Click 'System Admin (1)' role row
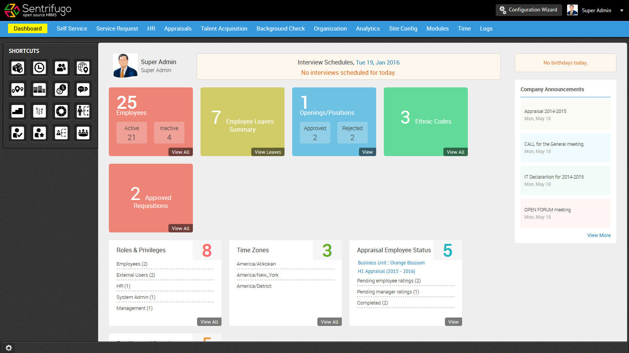Viewport: 629px width, 353px height. point(165,297)
